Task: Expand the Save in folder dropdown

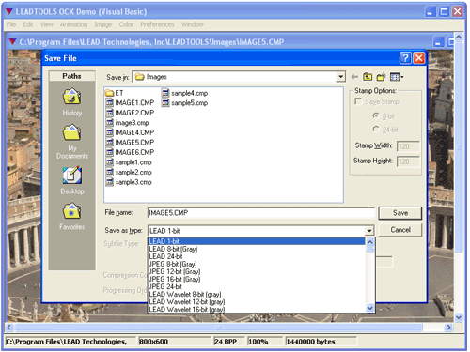Action: tap(340, 77)
